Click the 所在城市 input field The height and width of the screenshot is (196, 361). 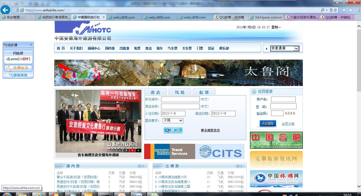180,99
